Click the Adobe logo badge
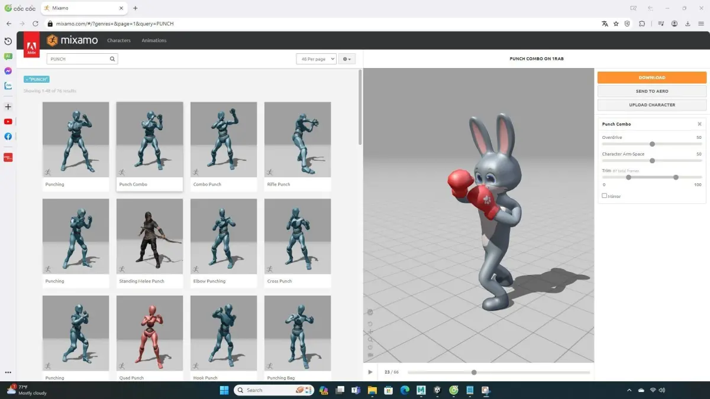Viewport: 710px width, 399px height. pyautogui.click(x=31, y=46)
